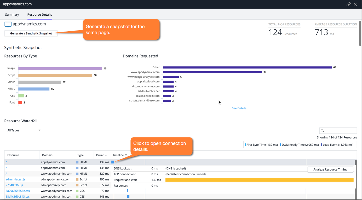Focus the resource waterfall search field
The height and width of the screenshot is (200, 362).
(x=338, y=130)
